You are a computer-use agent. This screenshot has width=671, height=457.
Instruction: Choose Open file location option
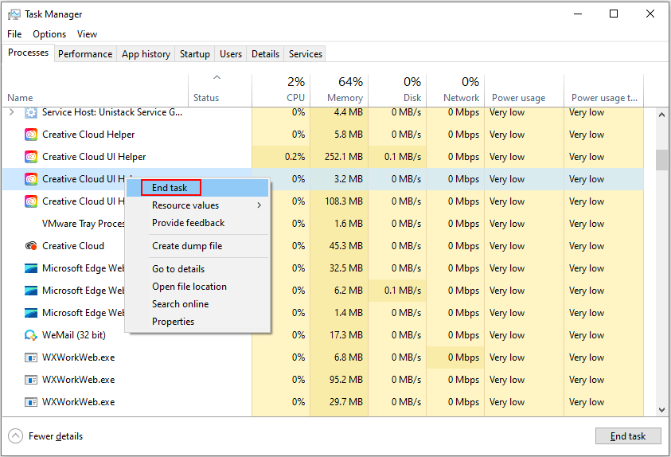197,287
